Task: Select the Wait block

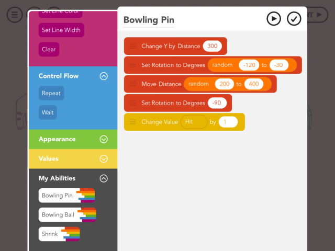Action: (48, 112)
